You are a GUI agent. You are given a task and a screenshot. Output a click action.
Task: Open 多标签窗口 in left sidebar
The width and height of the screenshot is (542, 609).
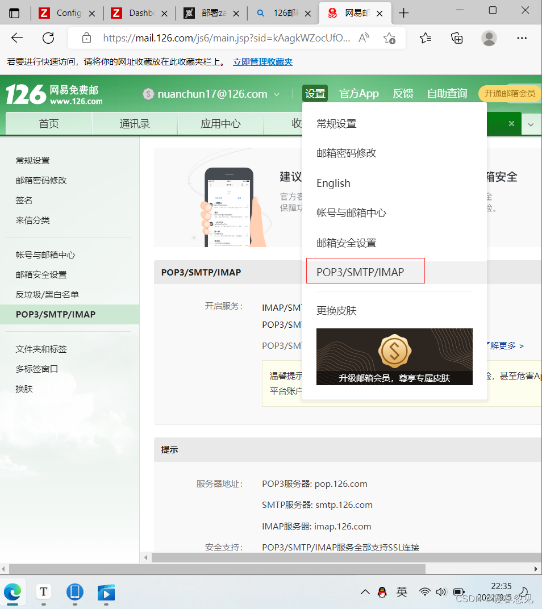pyautogui.click(x=37, y=369)
